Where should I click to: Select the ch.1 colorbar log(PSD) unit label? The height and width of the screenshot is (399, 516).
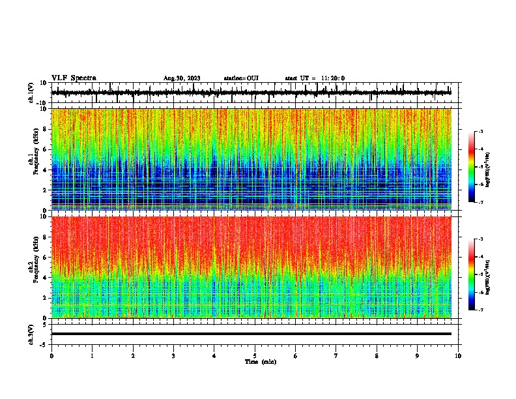pos(487,170)
